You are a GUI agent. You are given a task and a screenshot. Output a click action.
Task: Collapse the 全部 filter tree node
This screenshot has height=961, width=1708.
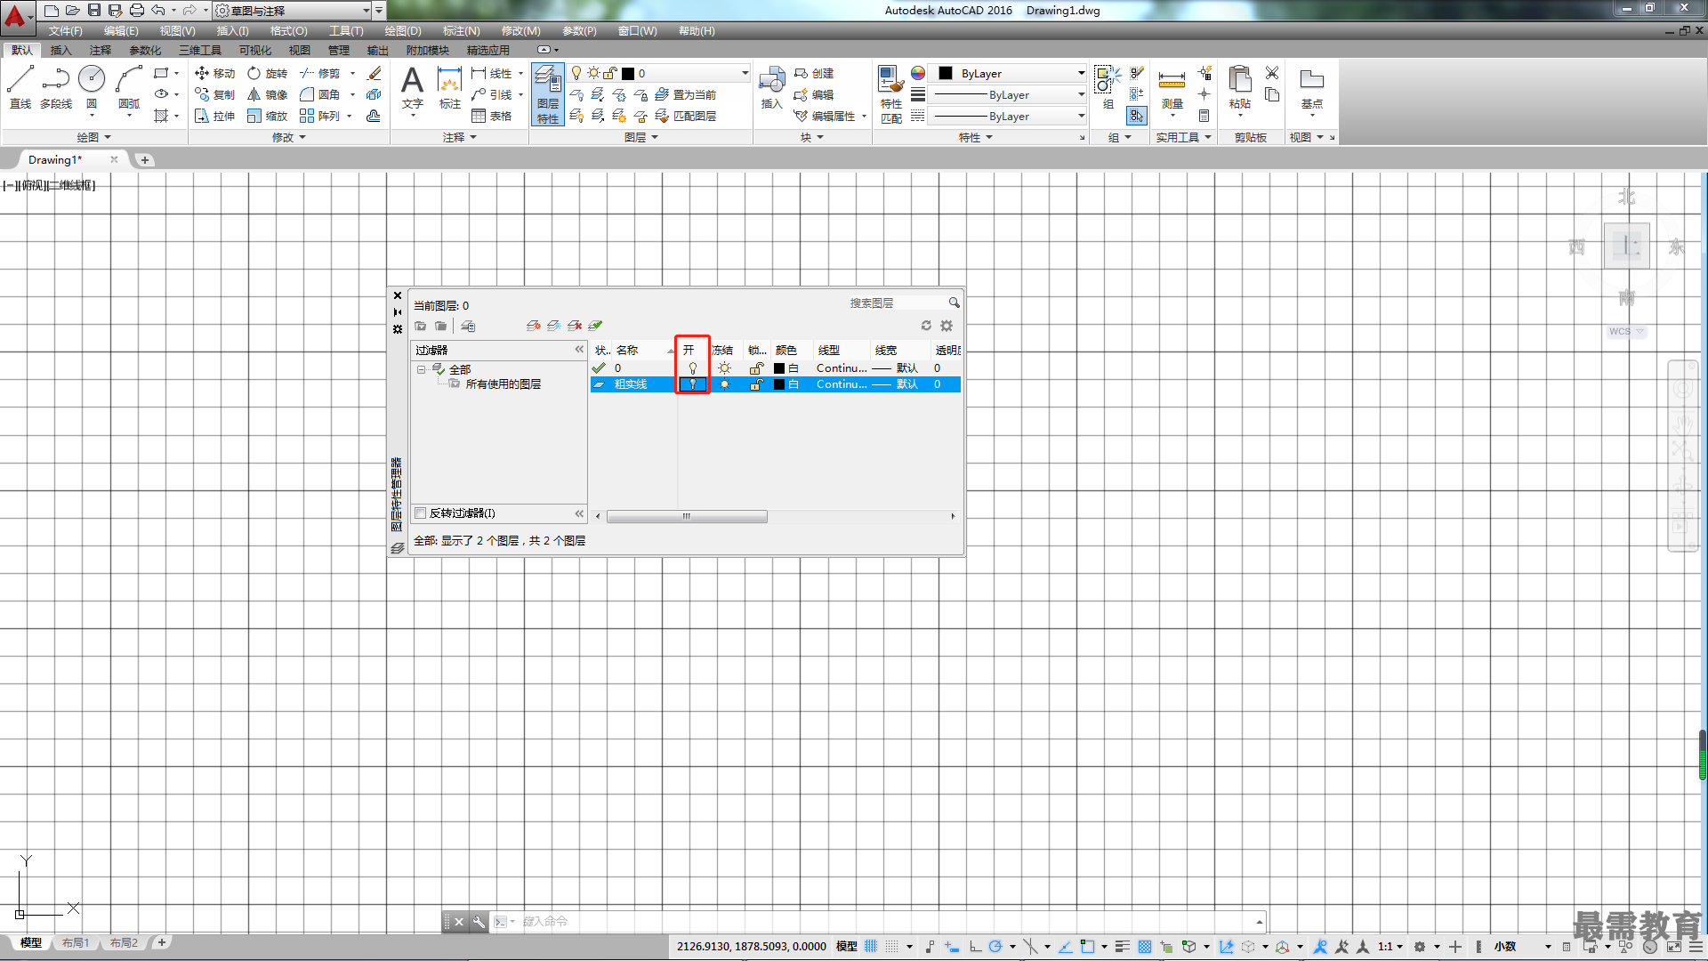[x=421, y=369]
